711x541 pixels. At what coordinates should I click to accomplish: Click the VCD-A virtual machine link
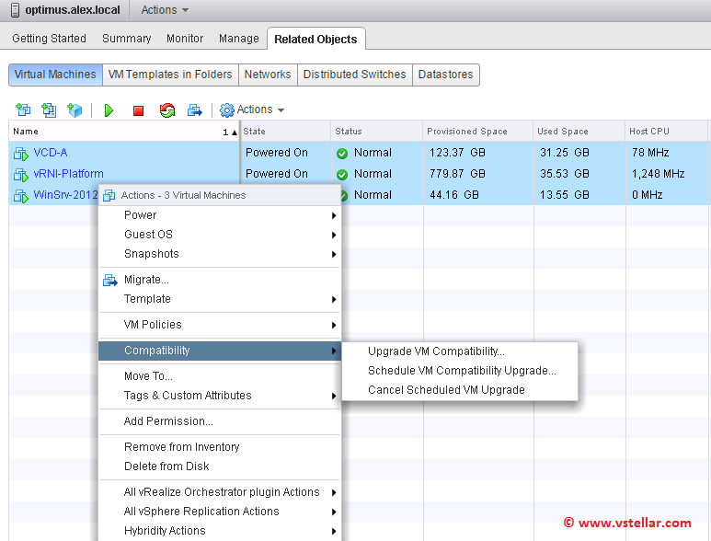pyautogui.click(x=51, y=153)
